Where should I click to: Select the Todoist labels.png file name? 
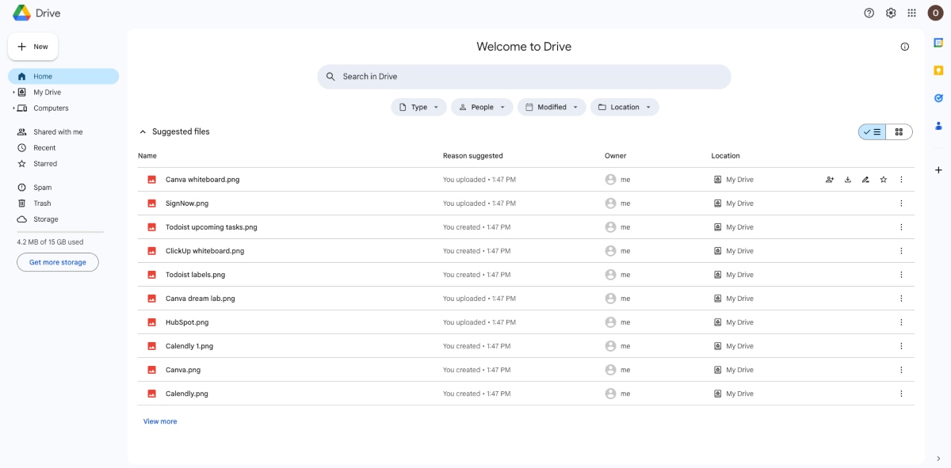[196, 275]
